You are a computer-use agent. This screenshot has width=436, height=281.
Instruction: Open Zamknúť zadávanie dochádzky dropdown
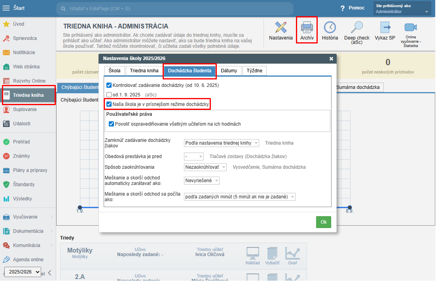(222, 143)
